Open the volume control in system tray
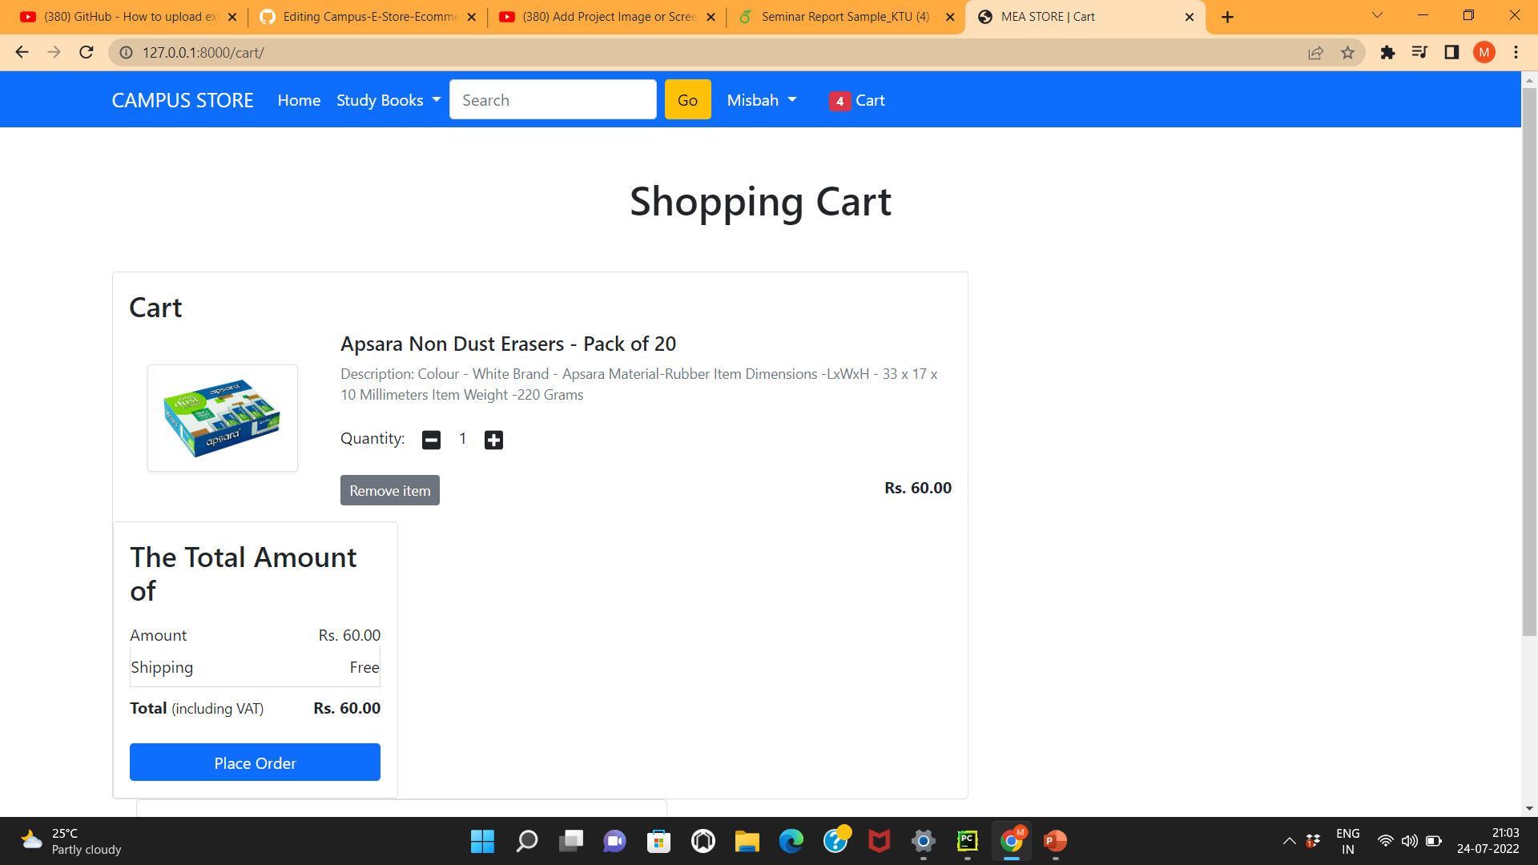The height and width of the screenshot is (865, 1538). coord(1409,841)
